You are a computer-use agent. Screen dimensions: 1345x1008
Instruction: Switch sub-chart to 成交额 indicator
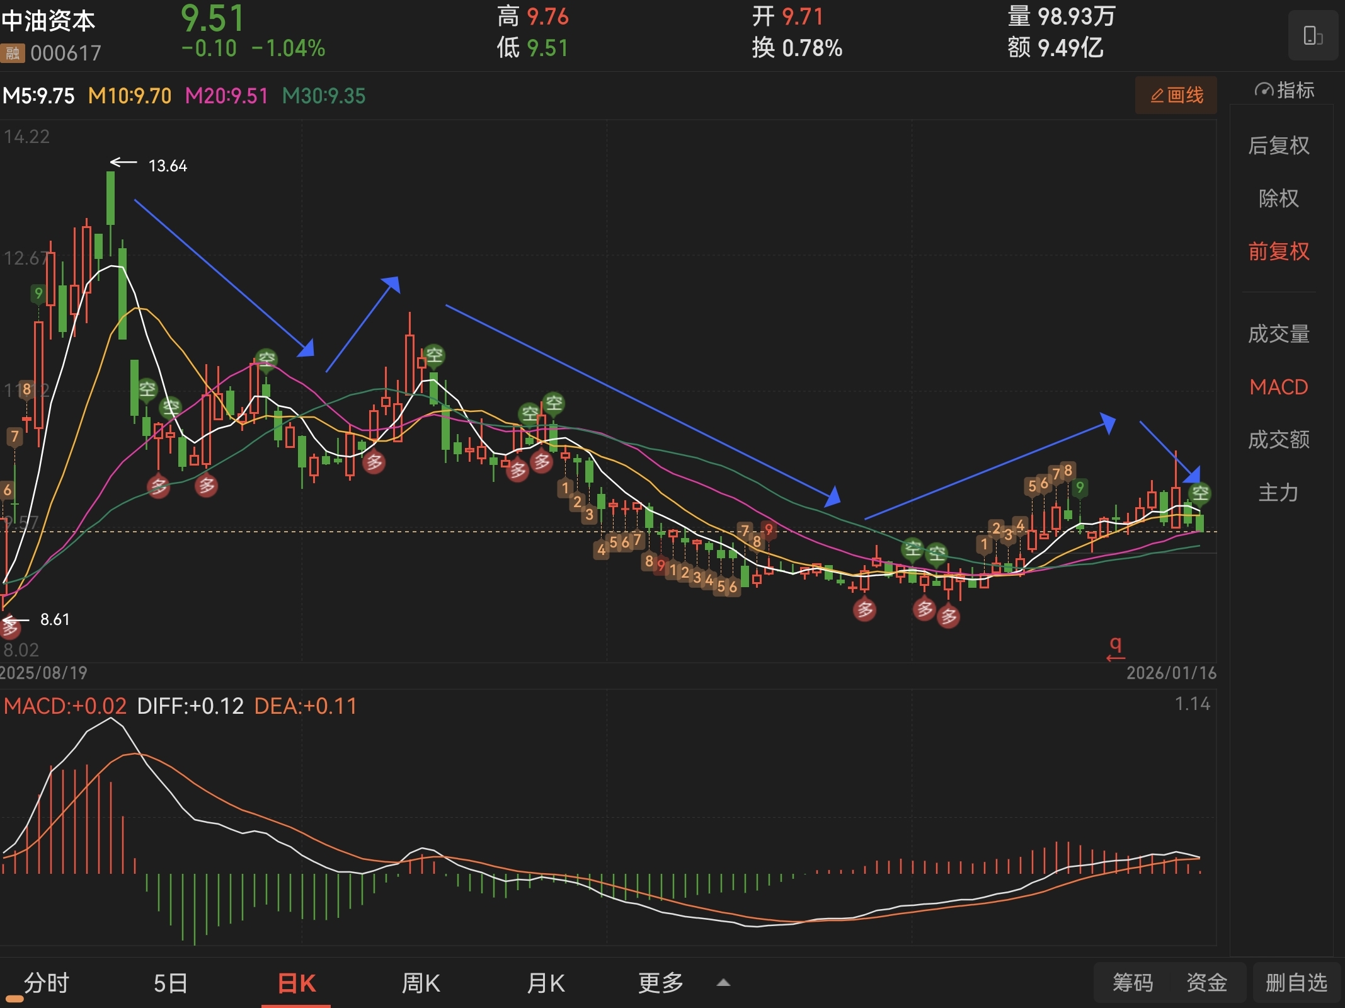[1278, 439]
